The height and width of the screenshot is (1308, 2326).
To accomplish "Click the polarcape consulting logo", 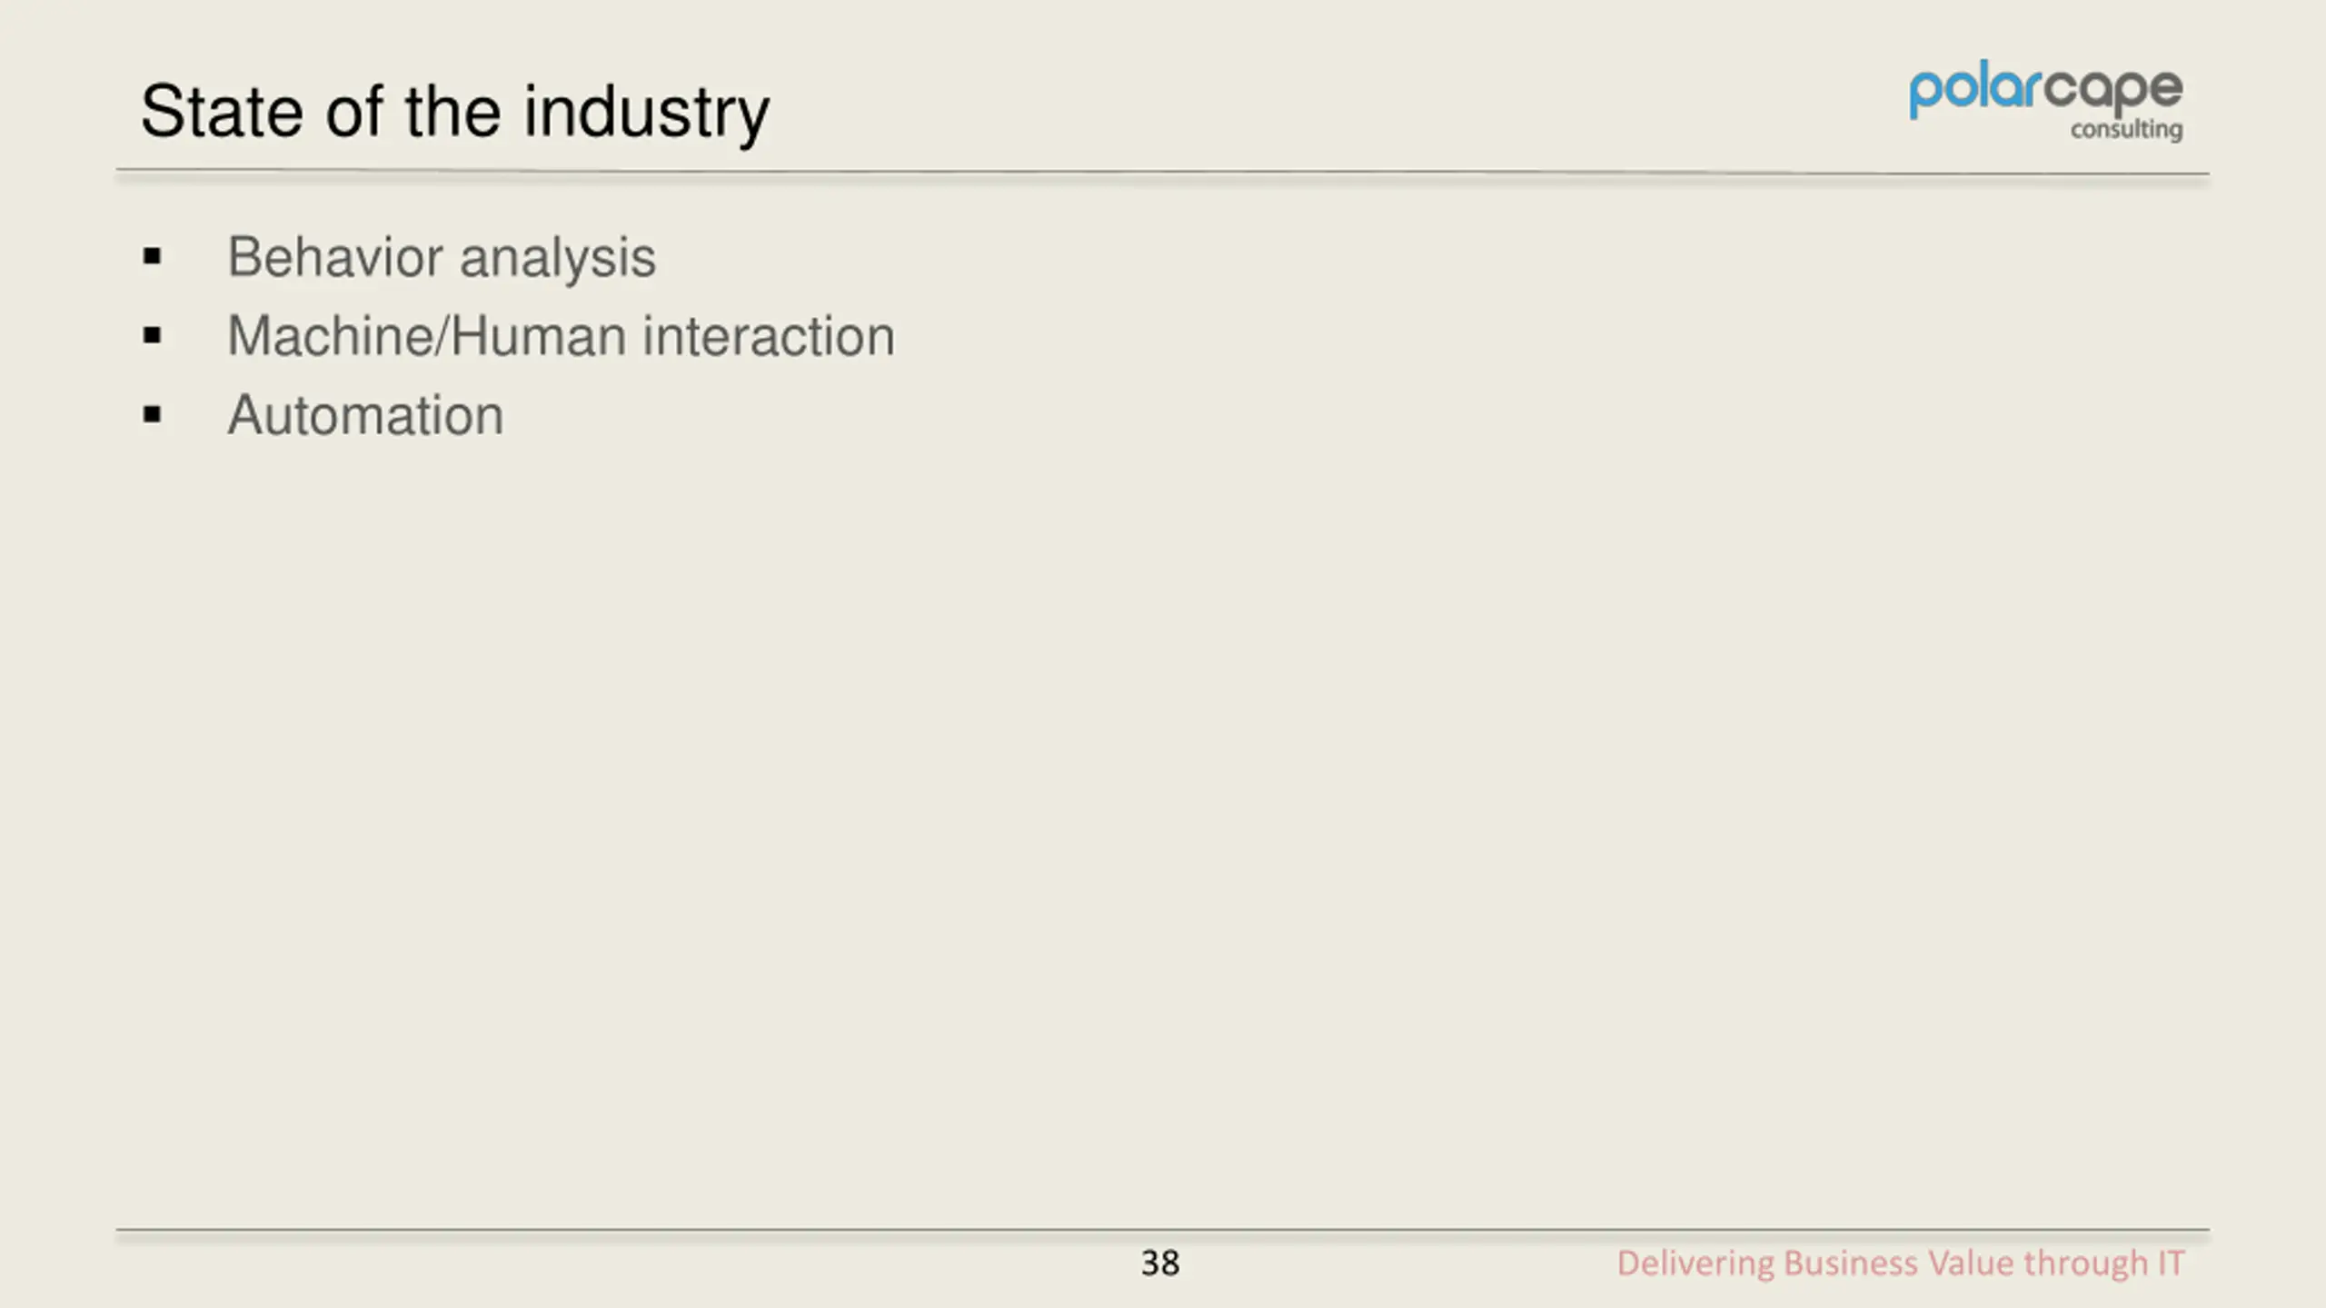I will click(x=2046, y=103).
